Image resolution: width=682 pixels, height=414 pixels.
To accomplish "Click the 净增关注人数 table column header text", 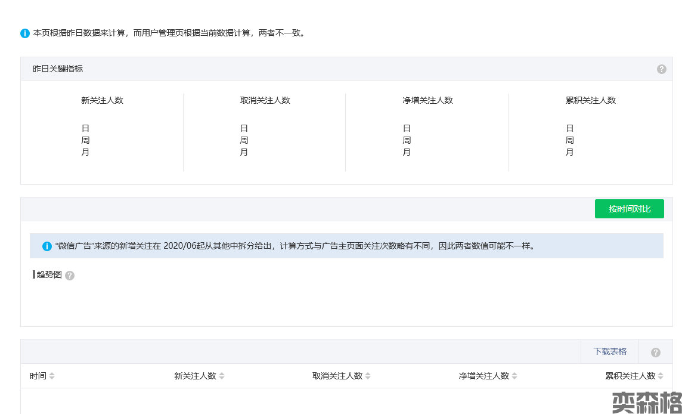I will point(483,376).
